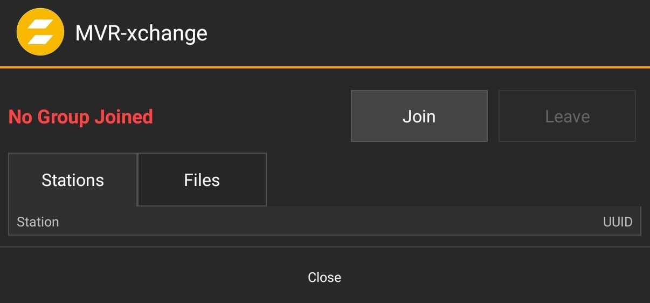Close the MVR-xchange dialog
650x303 pixels.
(x=324, y=277)
